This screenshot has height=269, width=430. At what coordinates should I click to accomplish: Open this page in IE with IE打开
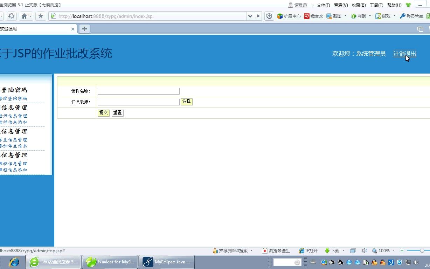[x=308, y=250]
